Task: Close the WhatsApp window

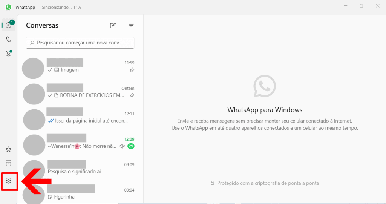Action: 378,6
